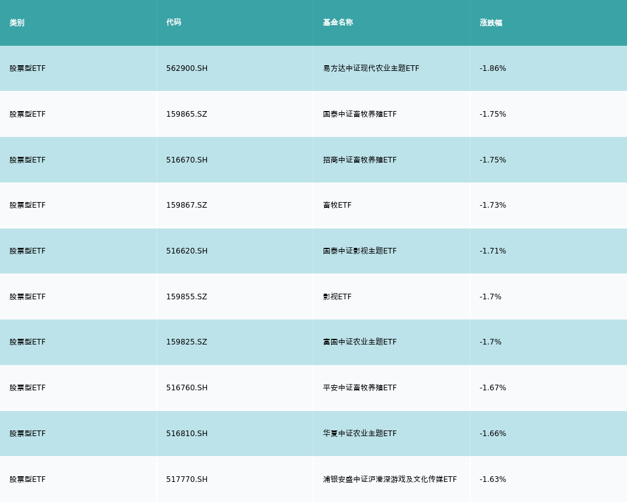Click 股票型ETF in the 517770.SH row
The width and height of the screenshot is (627, 502).
tap(28, 479)
